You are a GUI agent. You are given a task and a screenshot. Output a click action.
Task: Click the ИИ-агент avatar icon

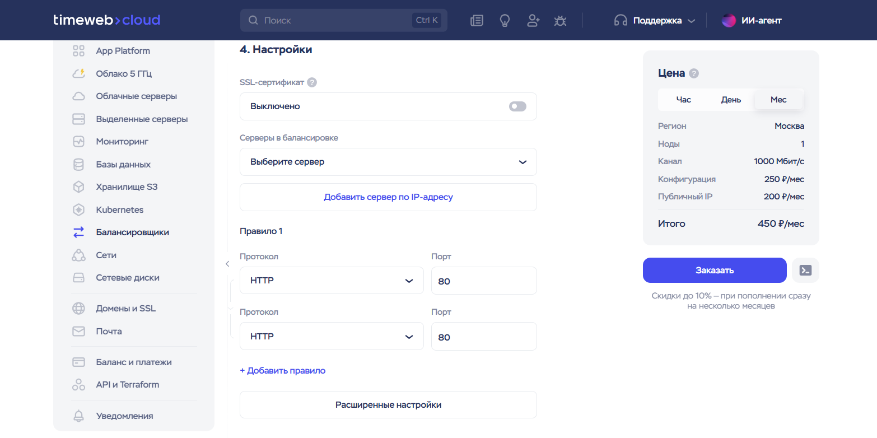pyautogui.click(x=729, y=21)
